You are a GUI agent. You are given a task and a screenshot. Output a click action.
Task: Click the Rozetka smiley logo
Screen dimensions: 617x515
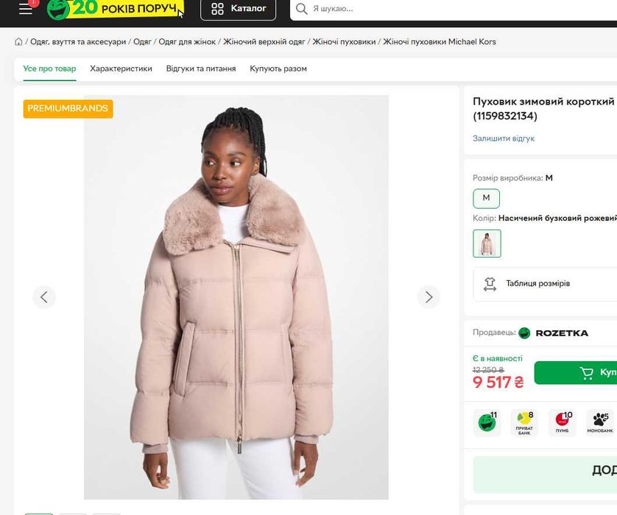[58, 9]
